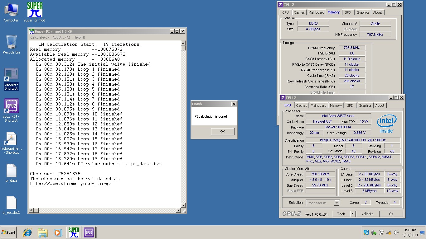426x239 pixels.
Task: Switch to Memory tab in front CPU-Z window
Action: pyautogui.click(x=336, y=105)
